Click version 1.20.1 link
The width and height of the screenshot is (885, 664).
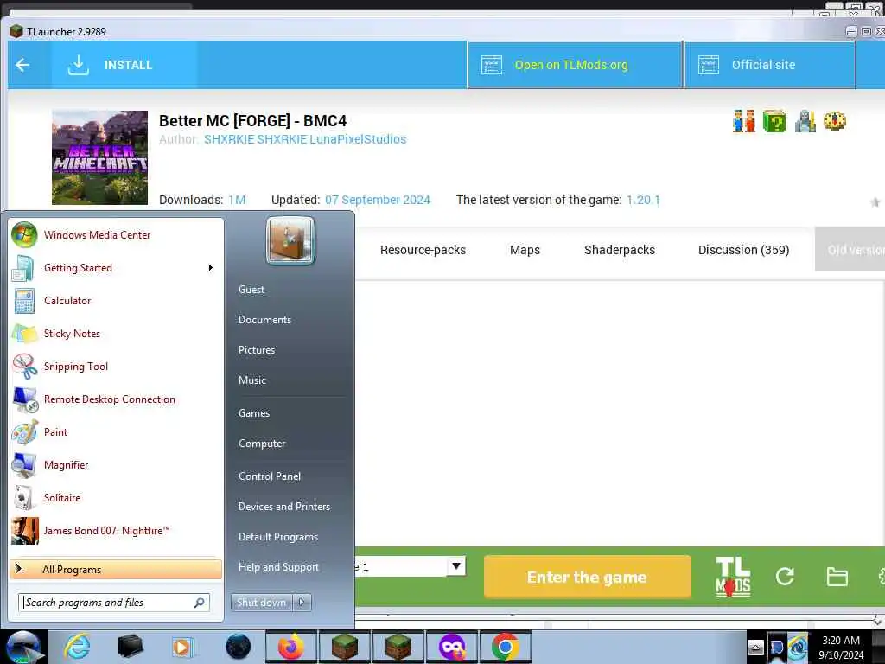click(x=643, y=200)
